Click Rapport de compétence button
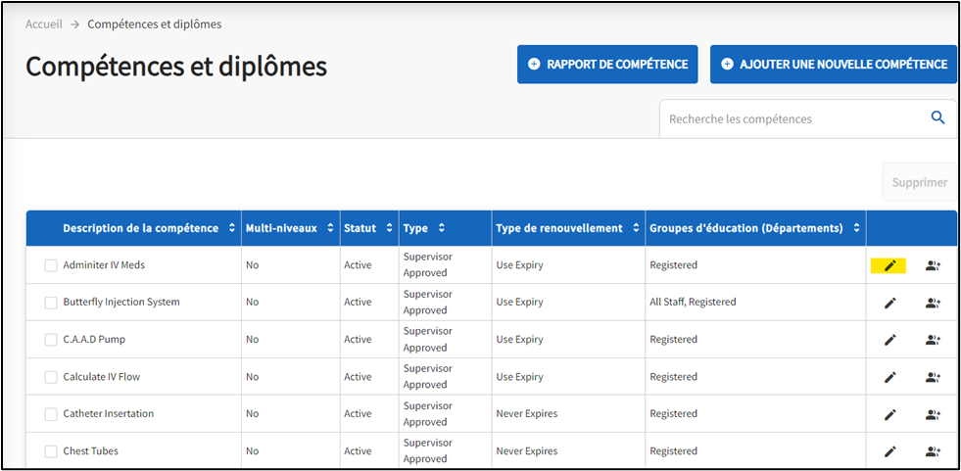 (x=607, y=65)
